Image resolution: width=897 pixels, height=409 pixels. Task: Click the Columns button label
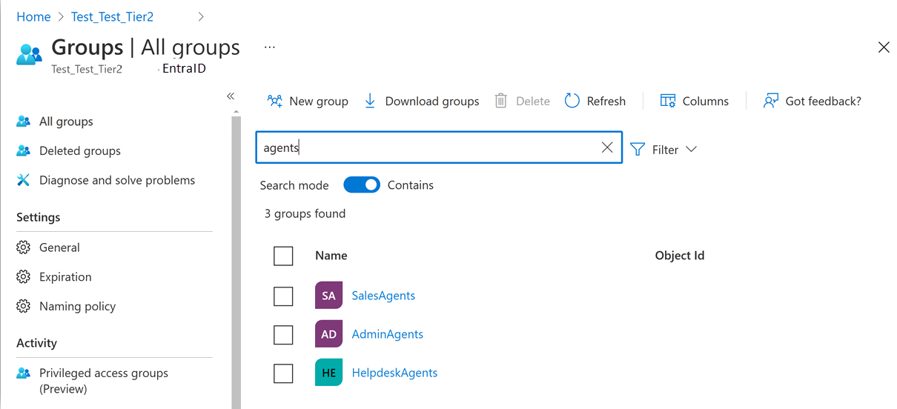tap(706, 101)
